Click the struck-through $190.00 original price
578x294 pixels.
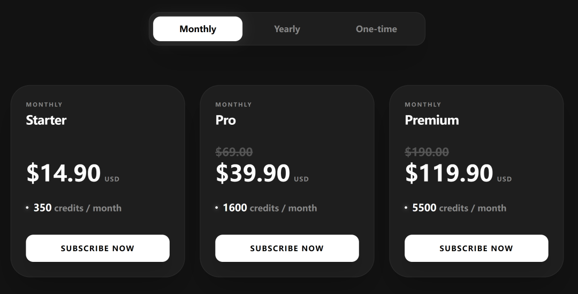coord(427,153)
